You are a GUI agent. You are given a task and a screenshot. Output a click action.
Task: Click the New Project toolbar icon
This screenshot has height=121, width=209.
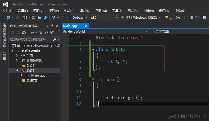coord(25,17)
